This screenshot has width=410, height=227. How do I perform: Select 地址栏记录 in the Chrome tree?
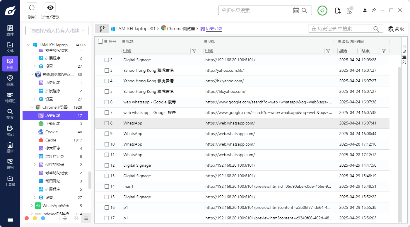coord(55,156)
